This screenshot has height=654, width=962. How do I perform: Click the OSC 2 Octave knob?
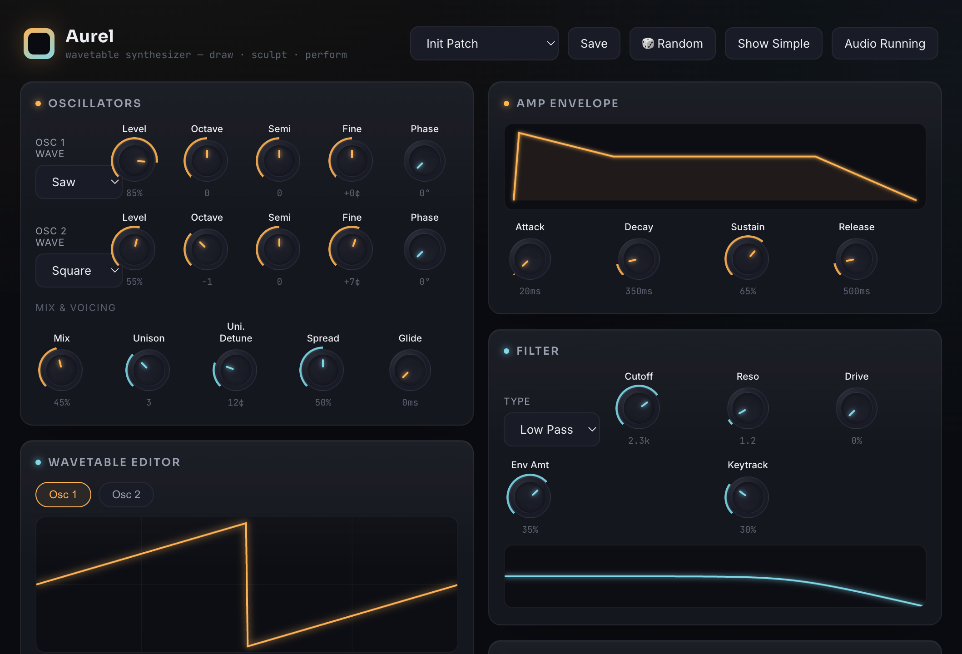click(x=207, y=249)
